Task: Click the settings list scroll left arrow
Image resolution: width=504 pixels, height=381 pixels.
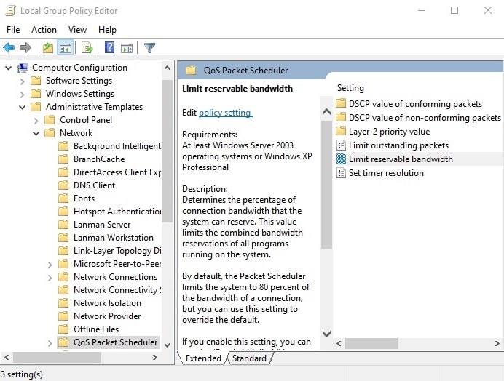Action: (x=339, y=343)
